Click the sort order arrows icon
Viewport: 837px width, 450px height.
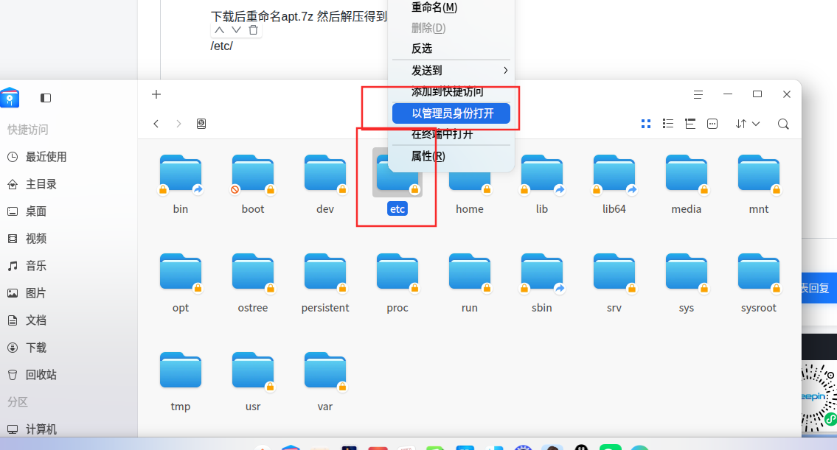[x=740, y=124]
